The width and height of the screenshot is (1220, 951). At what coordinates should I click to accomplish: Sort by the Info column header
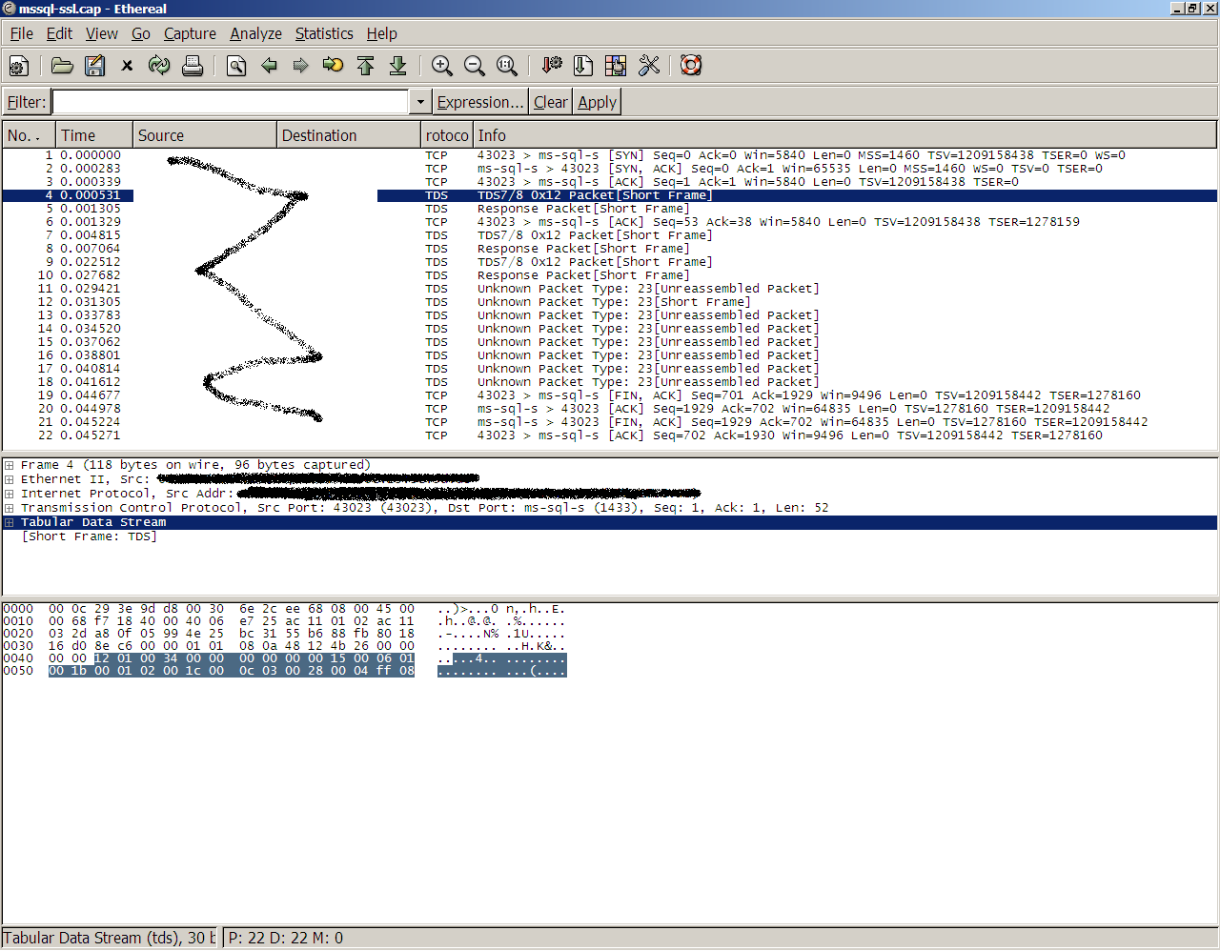pos(844,135)
